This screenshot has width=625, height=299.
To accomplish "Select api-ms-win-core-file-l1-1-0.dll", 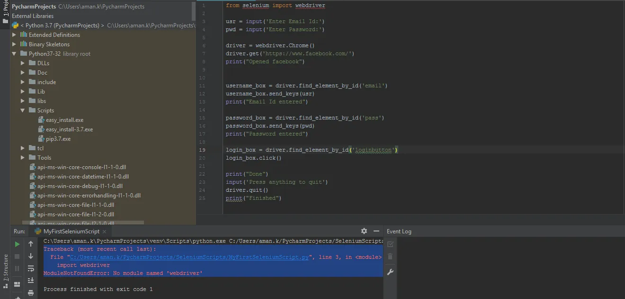I will coord(76,205).
